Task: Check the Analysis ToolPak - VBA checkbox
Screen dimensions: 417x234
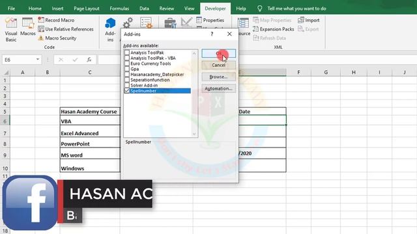Action: 127,58
